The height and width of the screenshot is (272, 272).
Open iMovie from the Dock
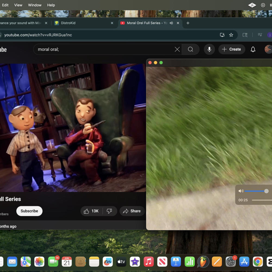[x=135, y=261]
